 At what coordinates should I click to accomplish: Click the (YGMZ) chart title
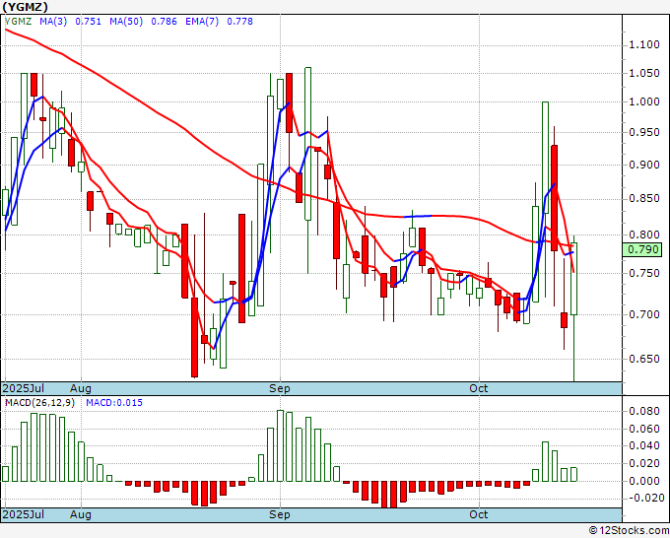pyautogui.click(x=26, y=7)
